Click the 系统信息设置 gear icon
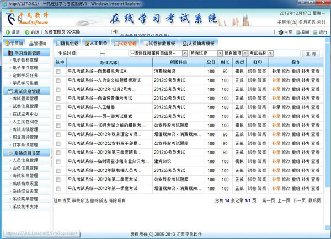The image size is (331, 239). 10,153
